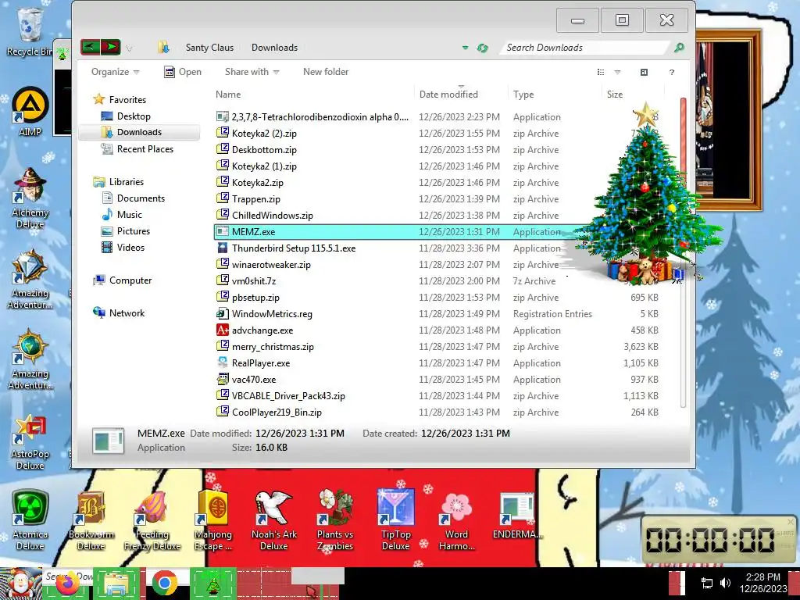Change view with the views icon
800x600 pixels.
click(x=601, y=72)
